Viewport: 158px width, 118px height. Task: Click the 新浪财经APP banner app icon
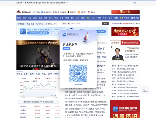(x=23, y=31)
